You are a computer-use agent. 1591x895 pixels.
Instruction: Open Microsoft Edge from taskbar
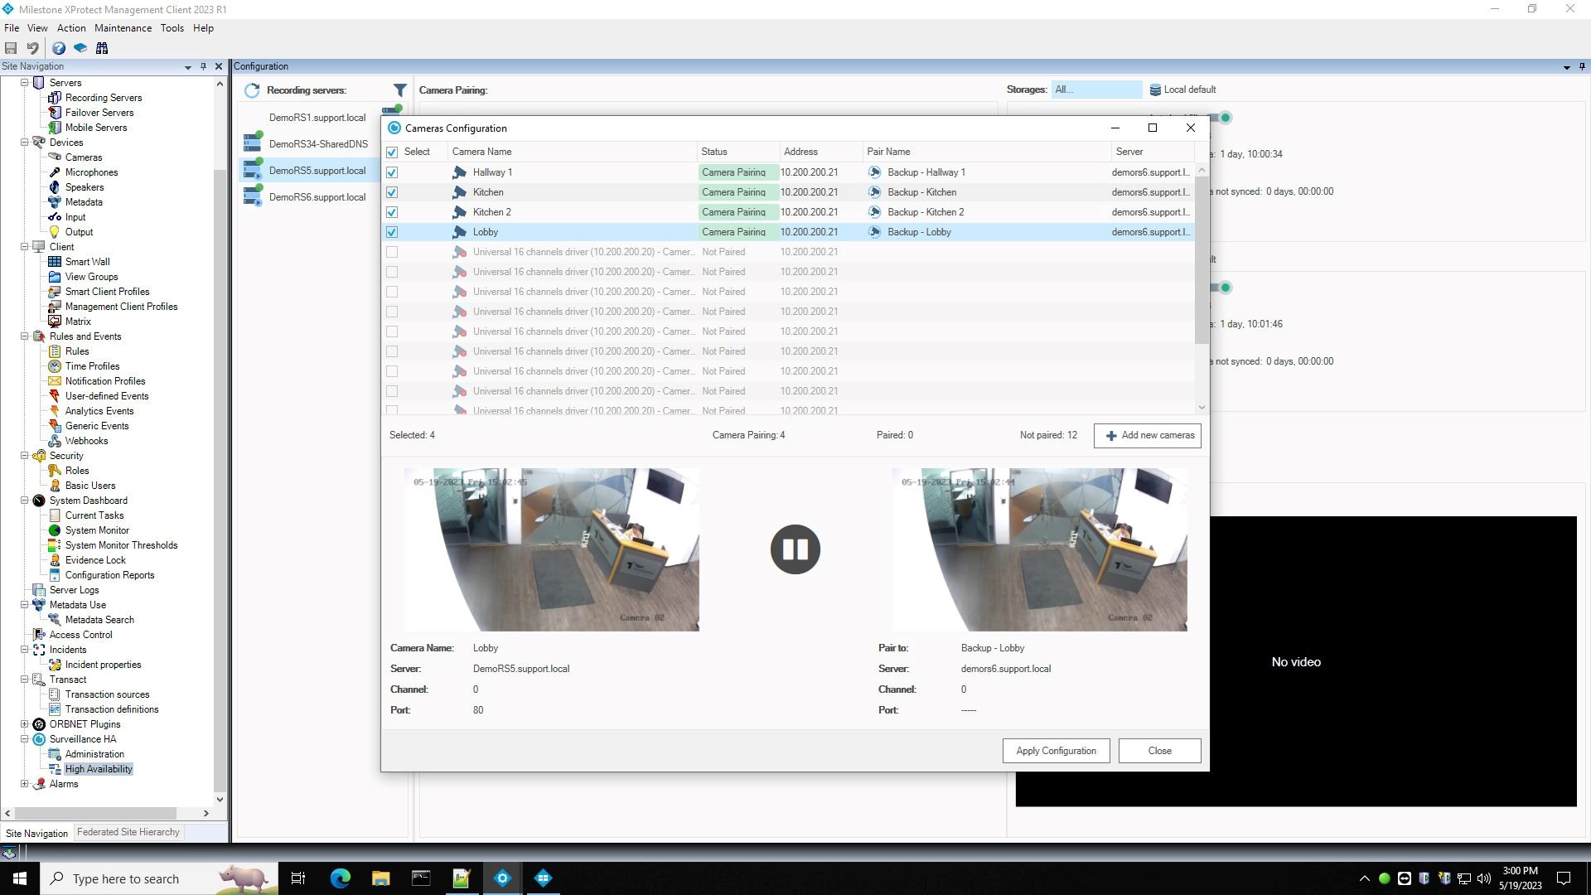click(340, 878)
